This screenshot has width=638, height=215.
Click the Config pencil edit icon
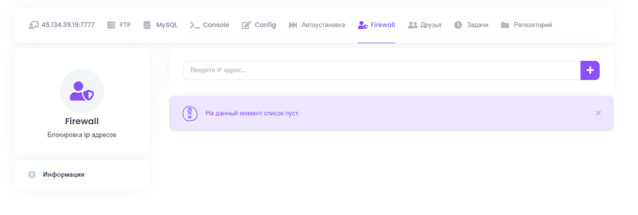[246, 25]
